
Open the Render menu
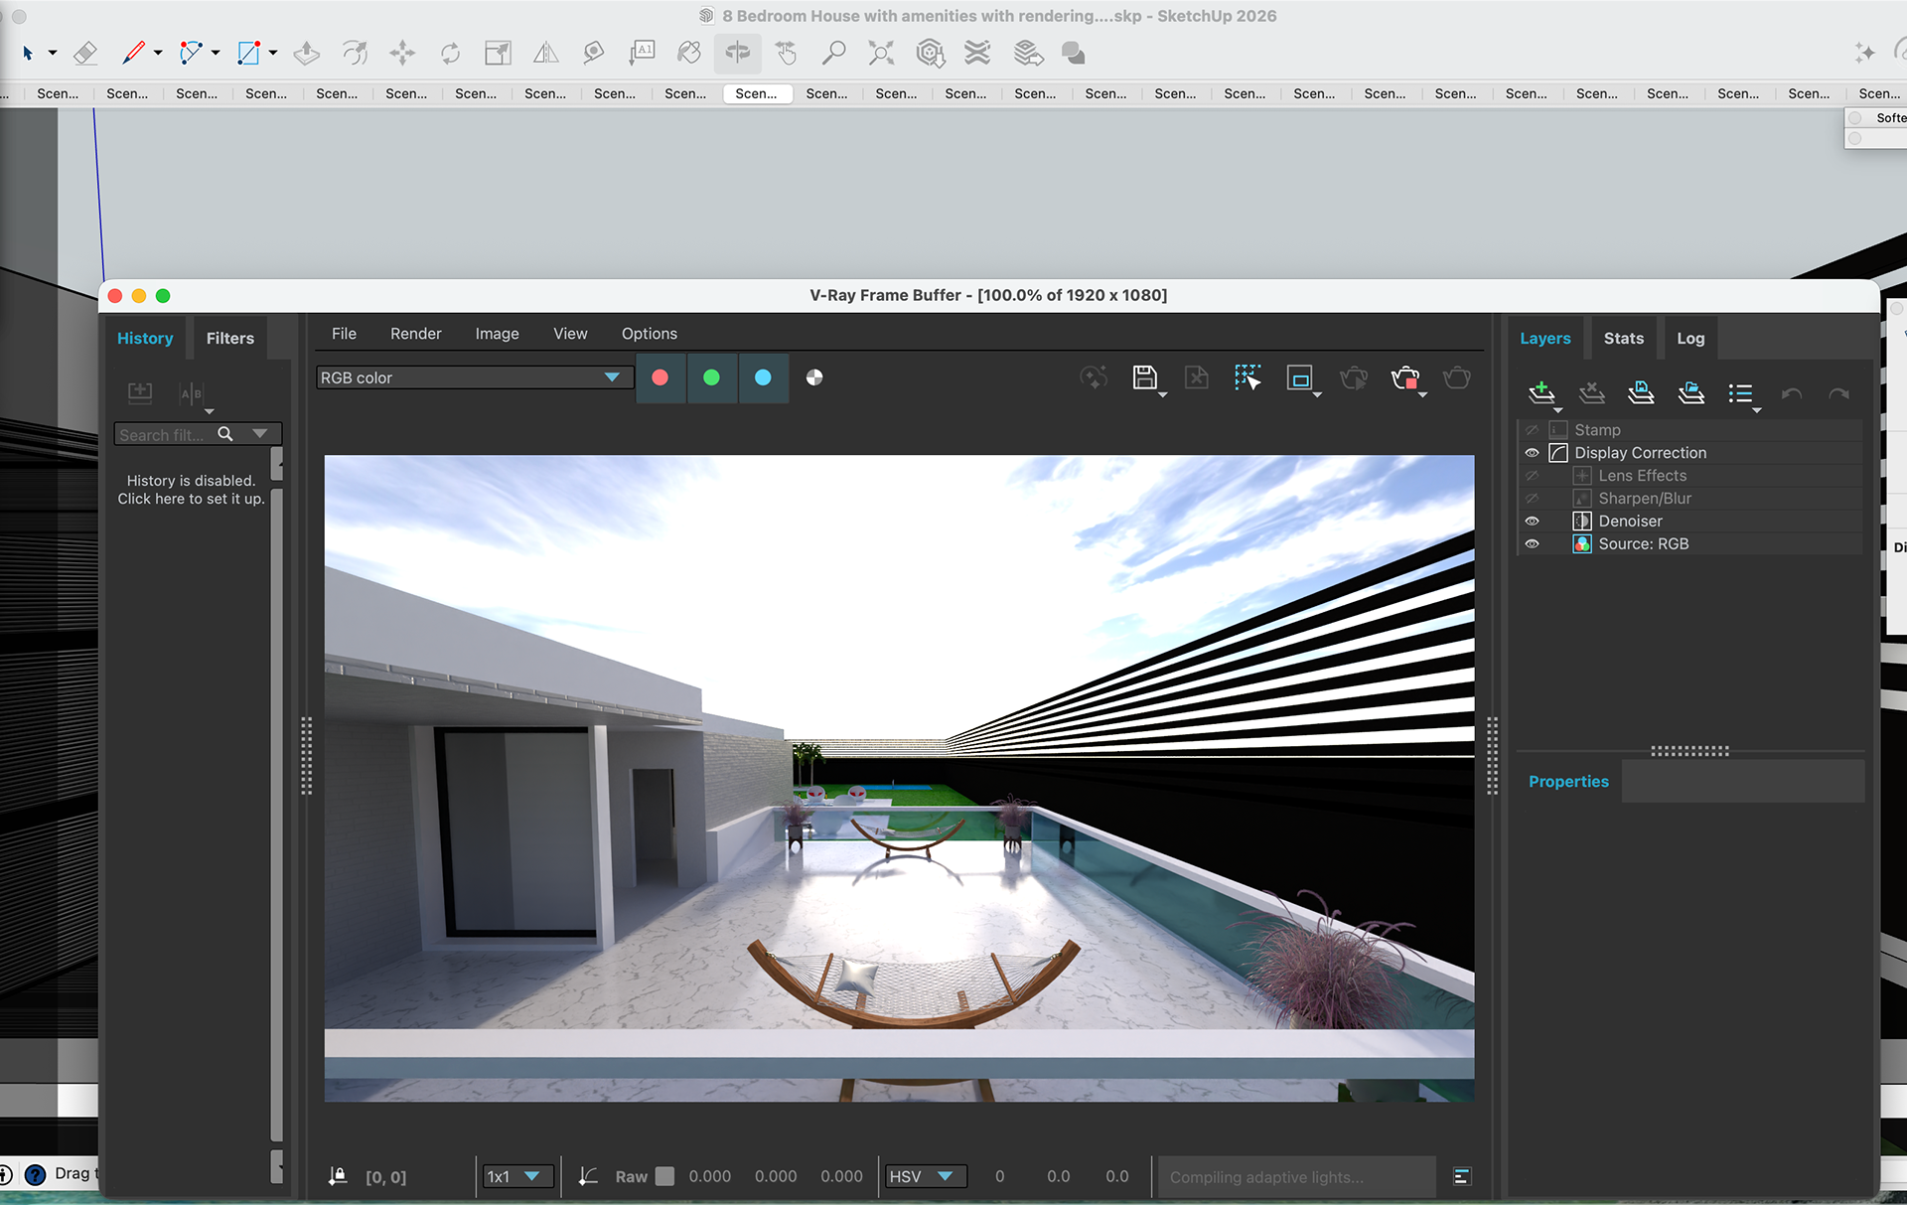coord(415,334)
